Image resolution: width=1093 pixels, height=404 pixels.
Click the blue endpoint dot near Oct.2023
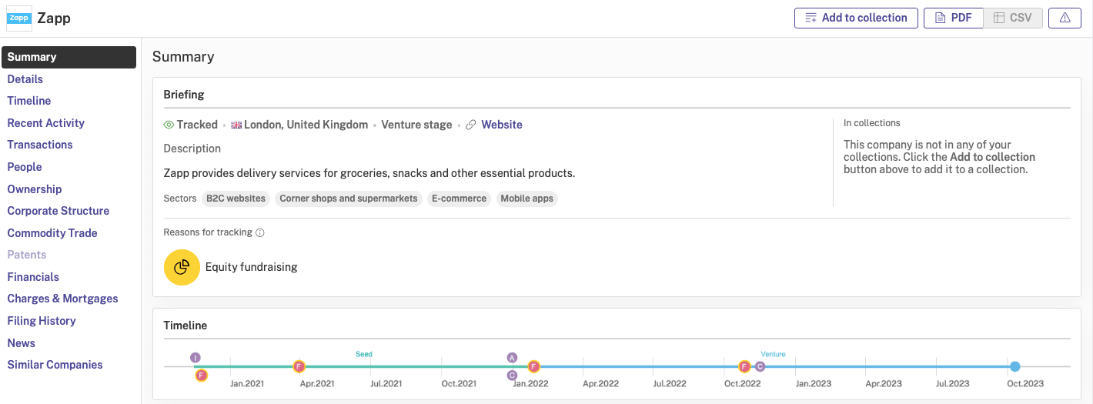click(x=1015, y=366)
